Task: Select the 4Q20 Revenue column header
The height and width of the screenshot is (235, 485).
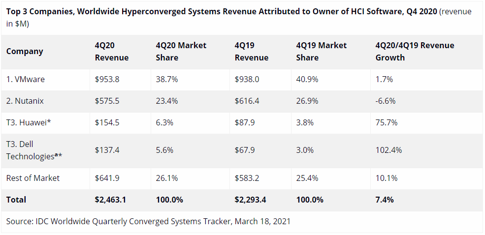Action: pos(112,52)
